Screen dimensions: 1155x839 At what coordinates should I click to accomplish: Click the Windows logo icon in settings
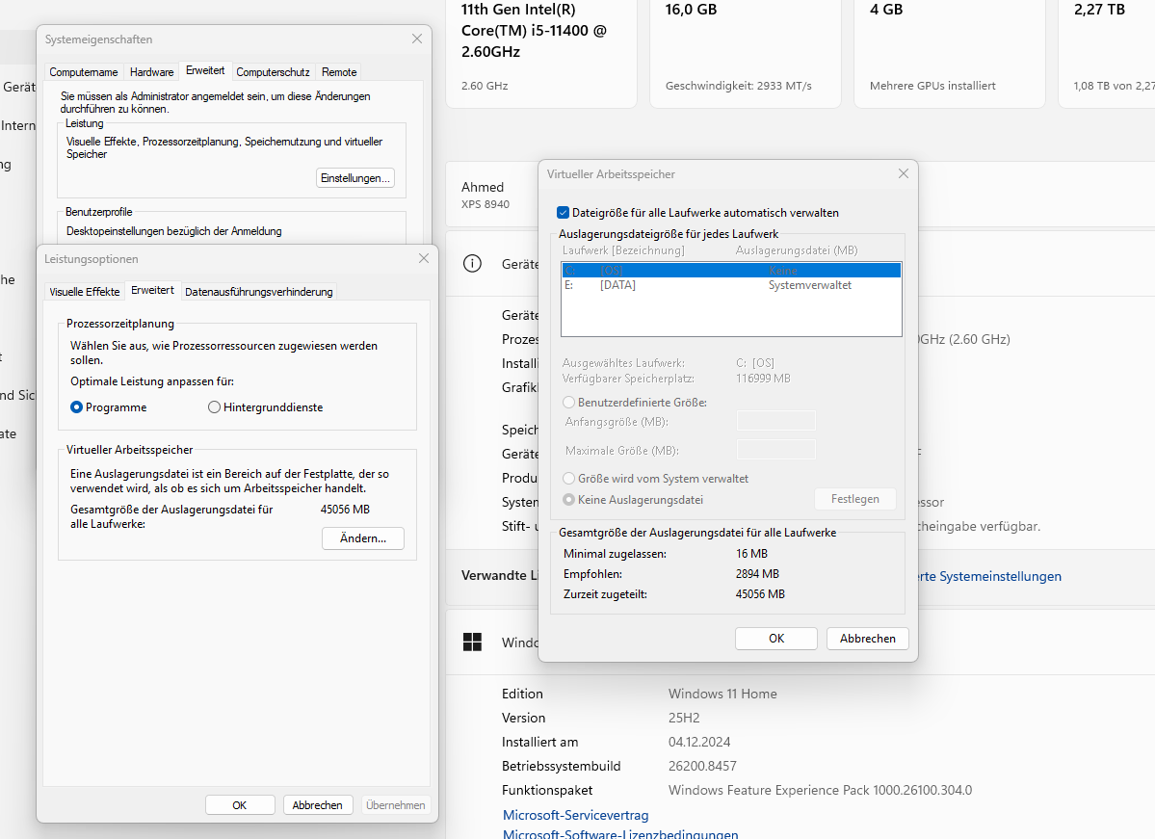[x=472, y=642]
